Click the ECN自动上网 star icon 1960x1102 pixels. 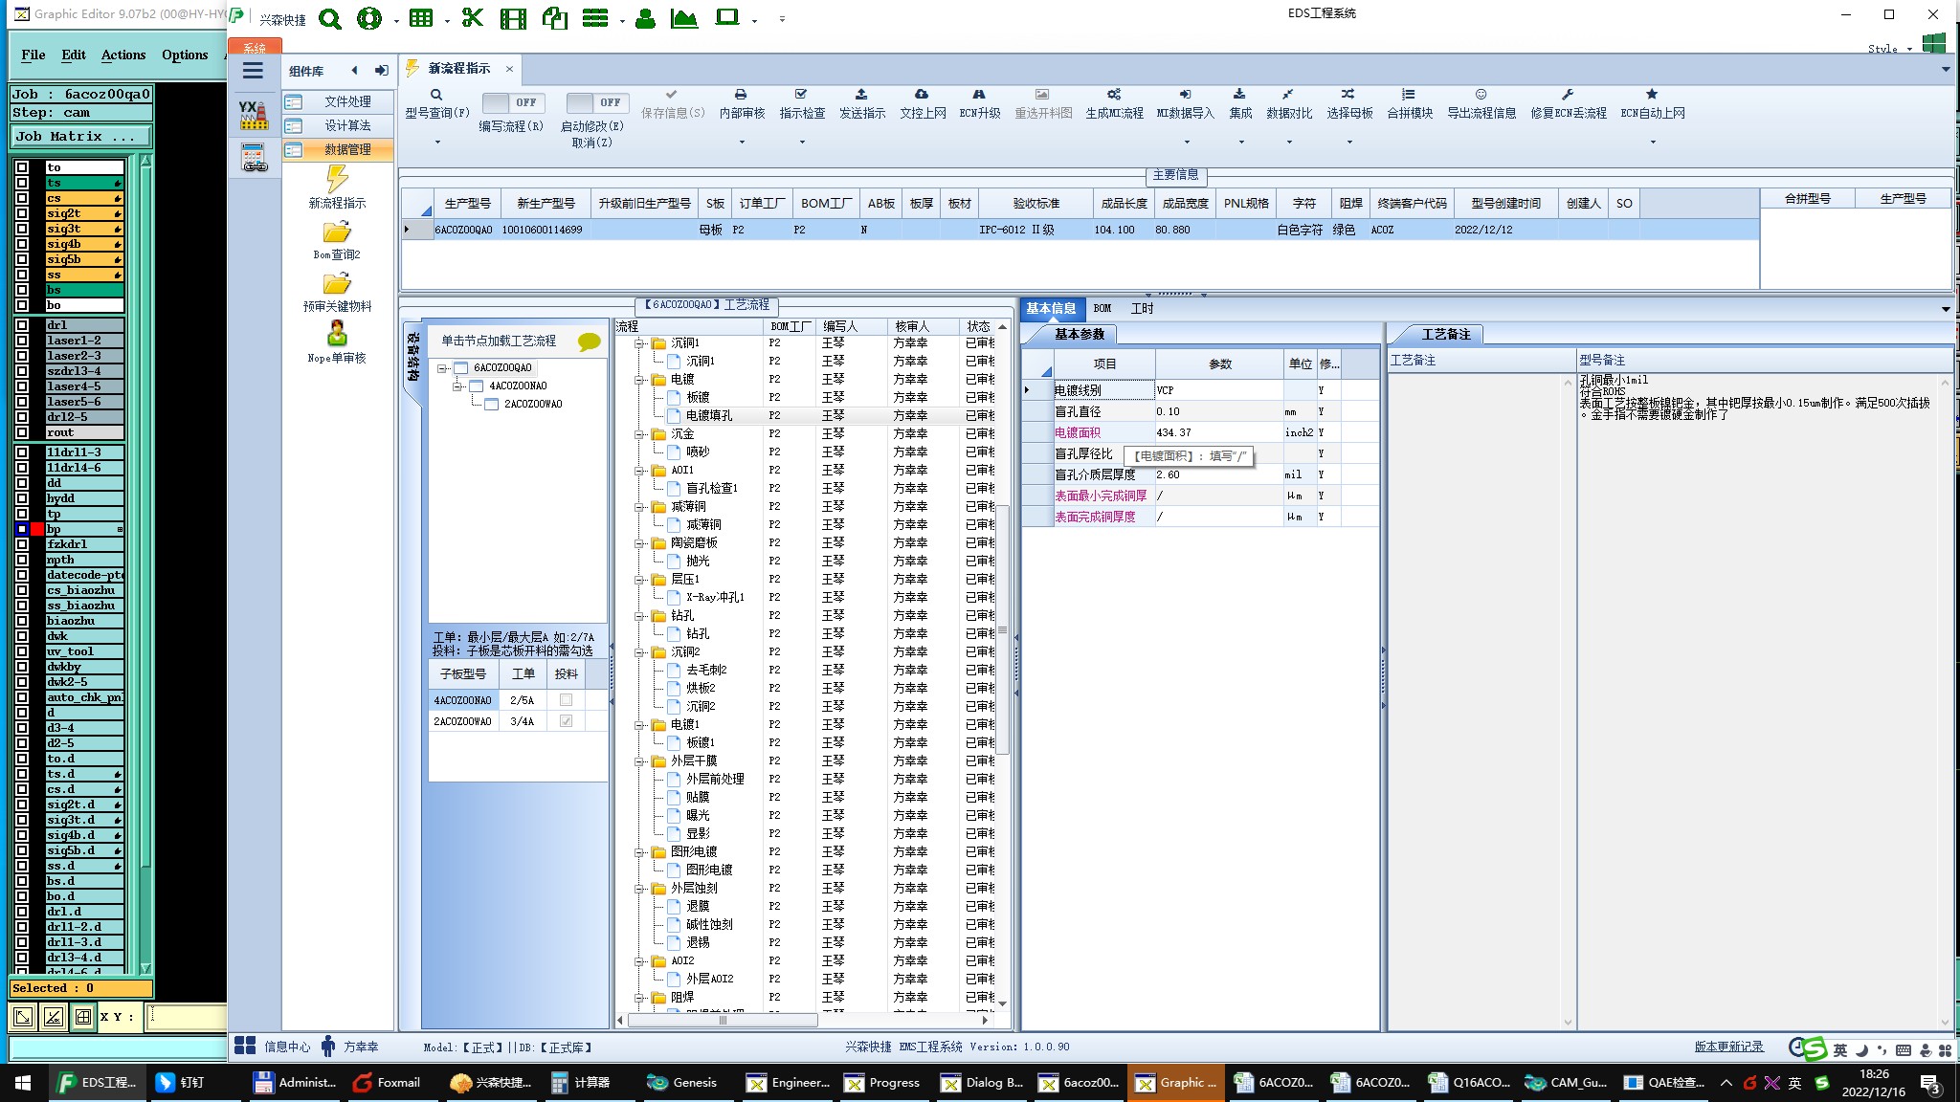(x=1652, y=95)
